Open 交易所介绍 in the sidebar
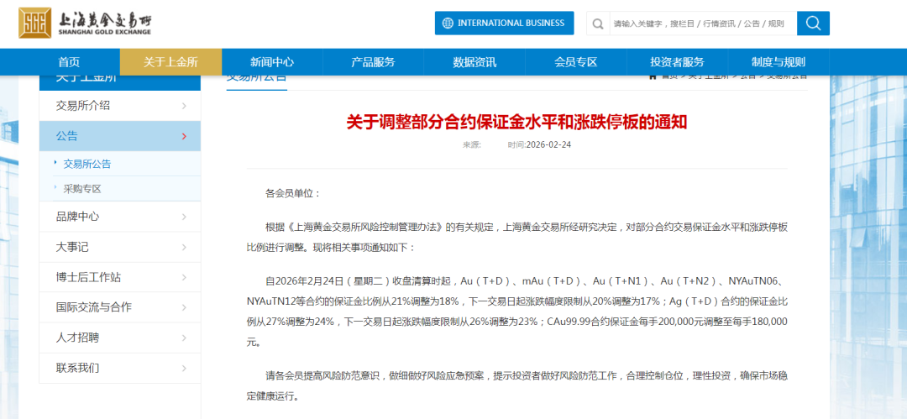 120,105
